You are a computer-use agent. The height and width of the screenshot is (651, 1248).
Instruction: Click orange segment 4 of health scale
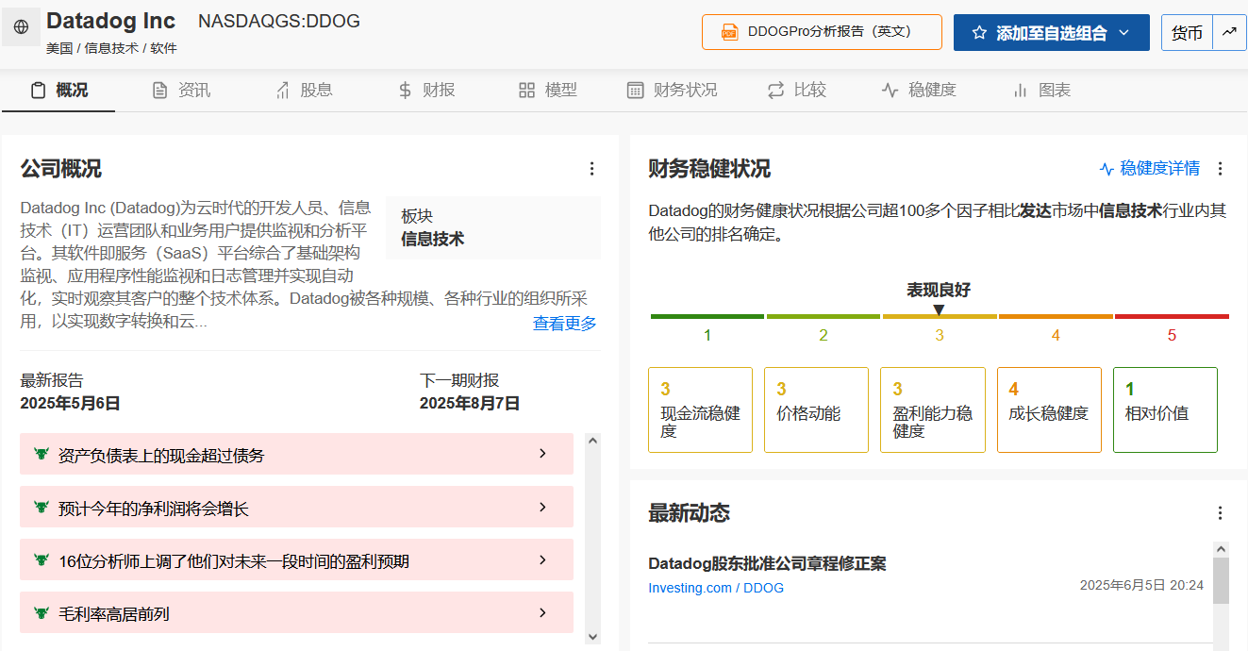coord(1056,316)
